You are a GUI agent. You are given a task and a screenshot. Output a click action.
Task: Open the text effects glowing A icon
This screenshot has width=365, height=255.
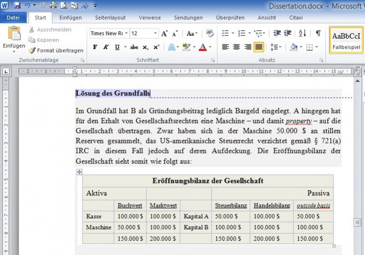coord(172,47)
